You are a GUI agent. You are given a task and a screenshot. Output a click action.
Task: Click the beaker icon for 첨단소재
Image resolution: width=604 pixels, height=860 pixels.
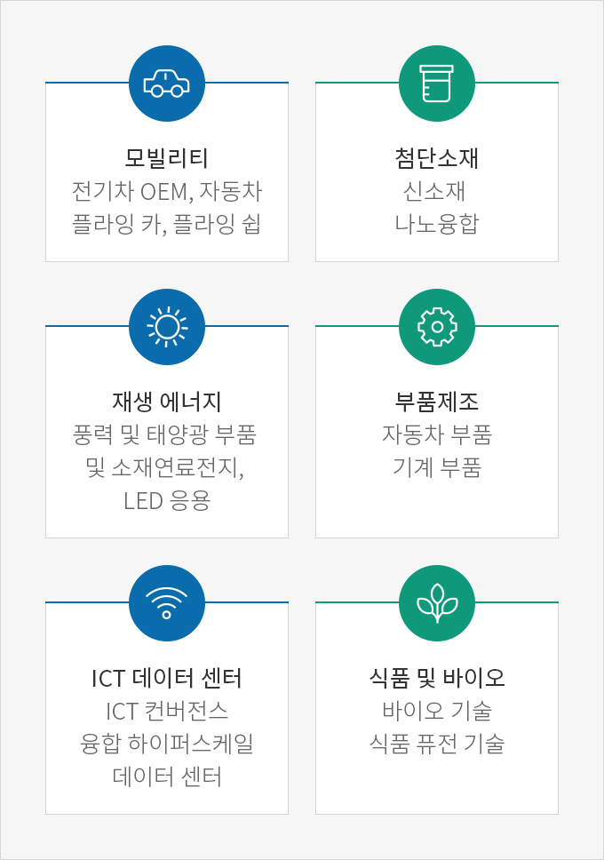click(437, 84)
